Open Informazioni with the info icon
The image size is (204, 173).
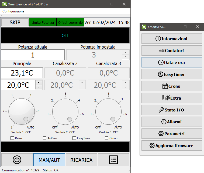point(172,39)
